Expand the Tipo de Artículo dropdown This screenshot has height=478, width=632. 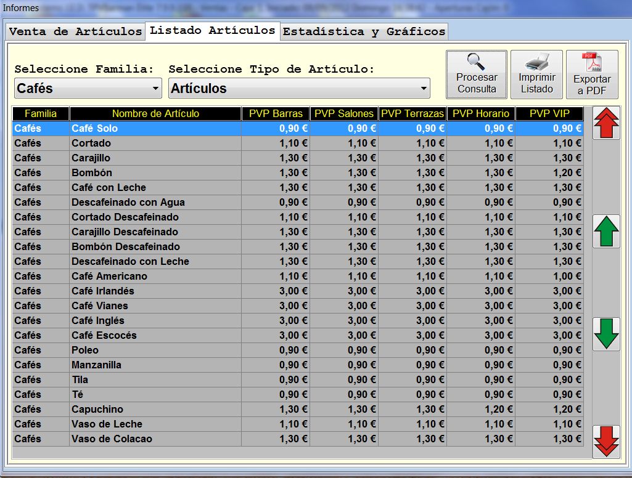pyautogui.click(x=299, y=89)
